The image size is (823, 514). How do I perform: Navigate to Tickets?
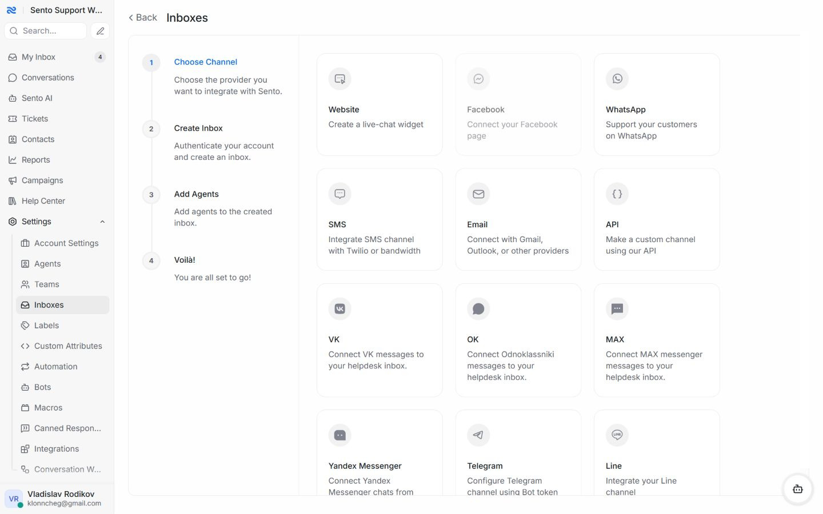coord(57,119)
